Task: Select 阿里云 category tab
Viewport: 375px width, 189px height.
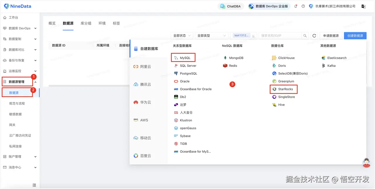Action: [x=149, y=67]
